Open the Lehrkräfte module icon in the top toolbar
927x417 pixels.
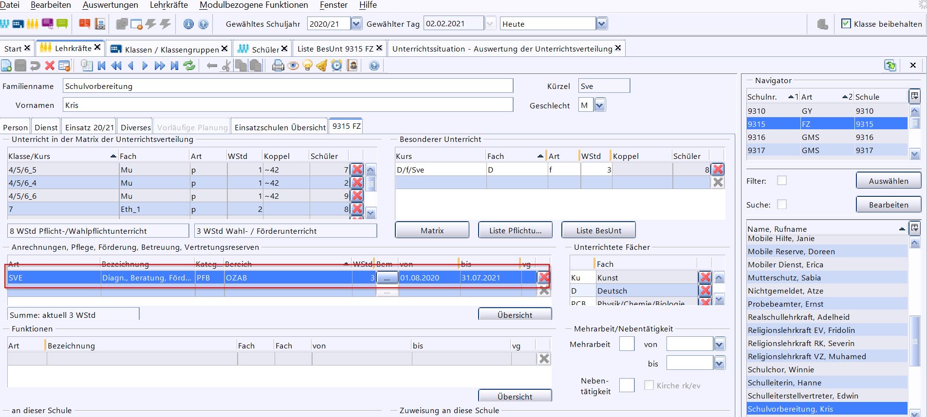[x=33, y=23]
